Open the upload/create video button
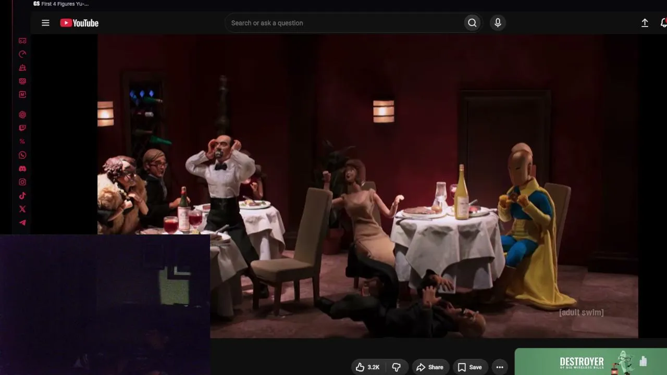Viewport: 667px width, 375px height. point(645,23)
